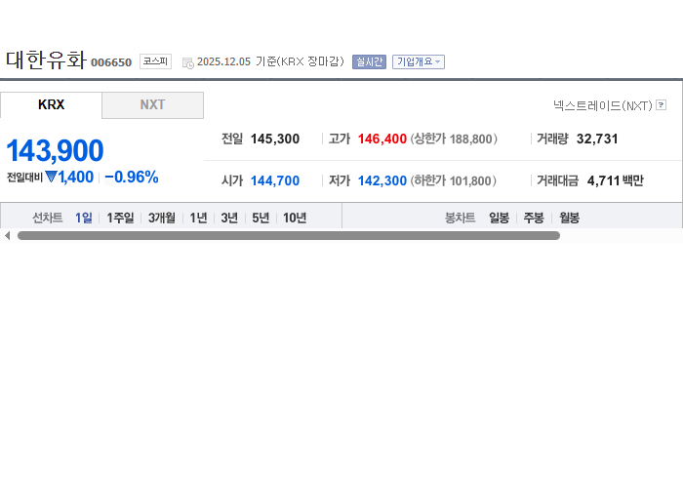
Task: Click the 실시간 button
Action: coord(369,61)
